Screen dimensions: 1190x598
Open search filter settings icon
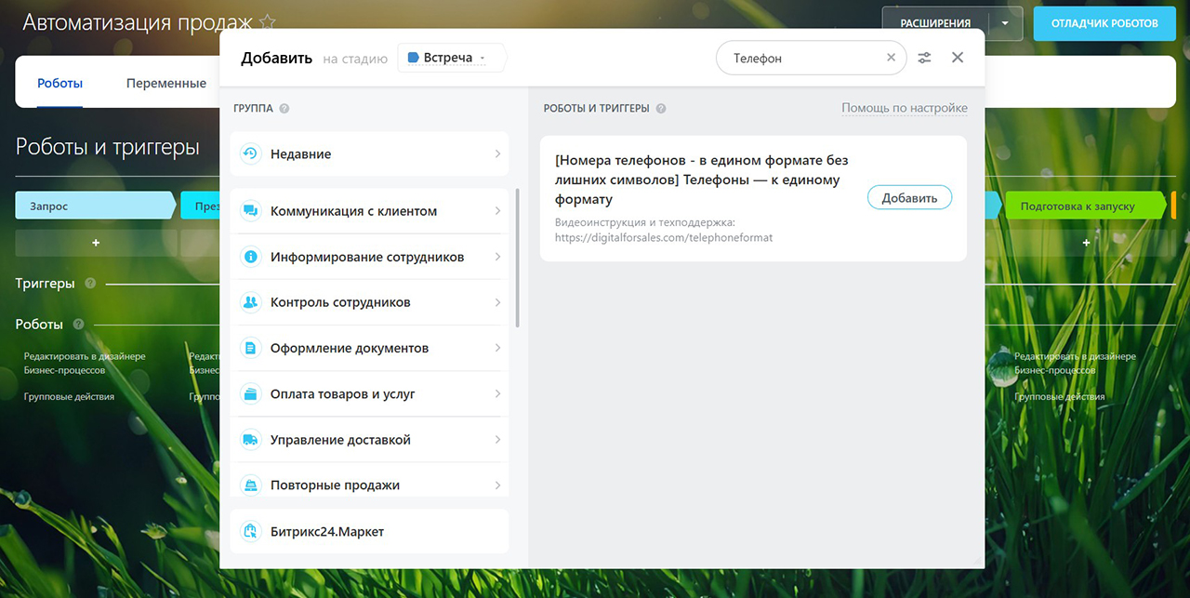point(924,58)
